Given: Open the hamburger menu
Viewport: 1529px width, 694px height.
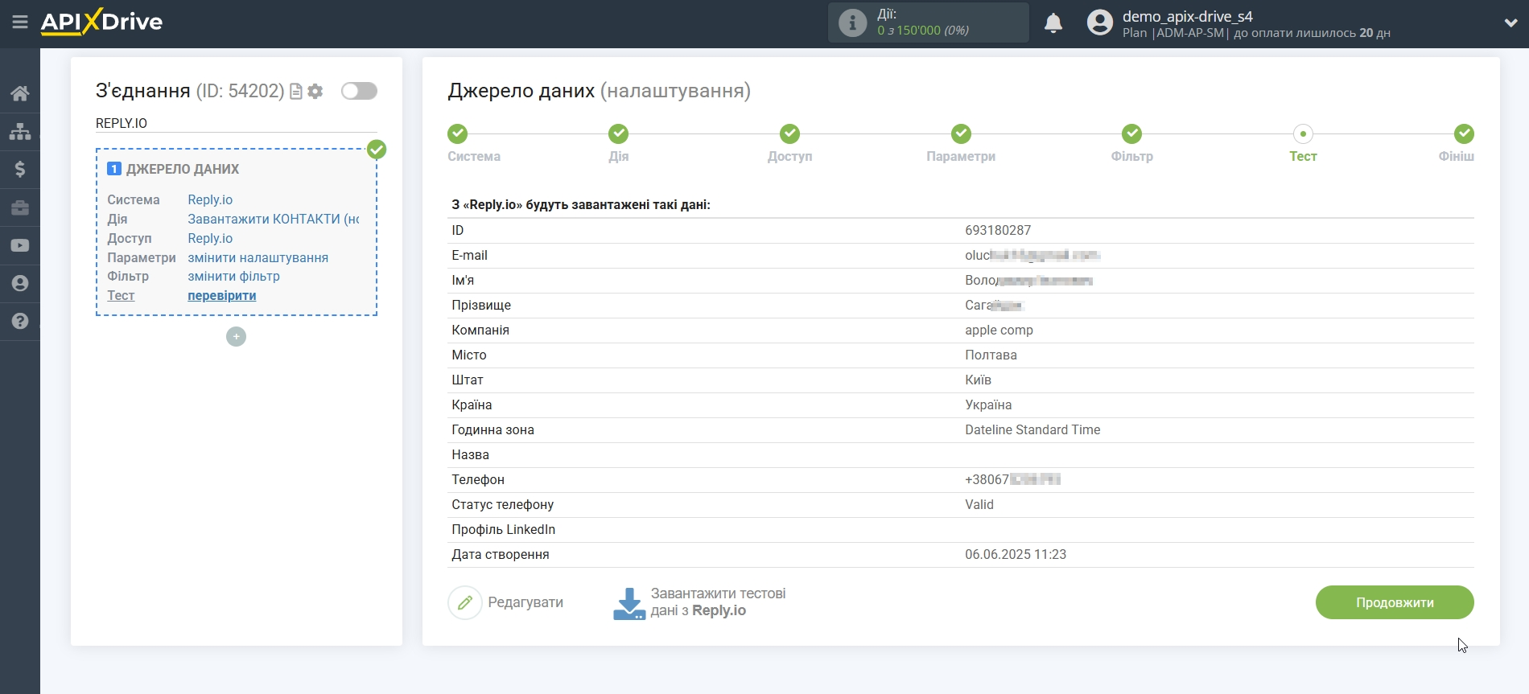Looking at the screenshot, I should point(20,23).
